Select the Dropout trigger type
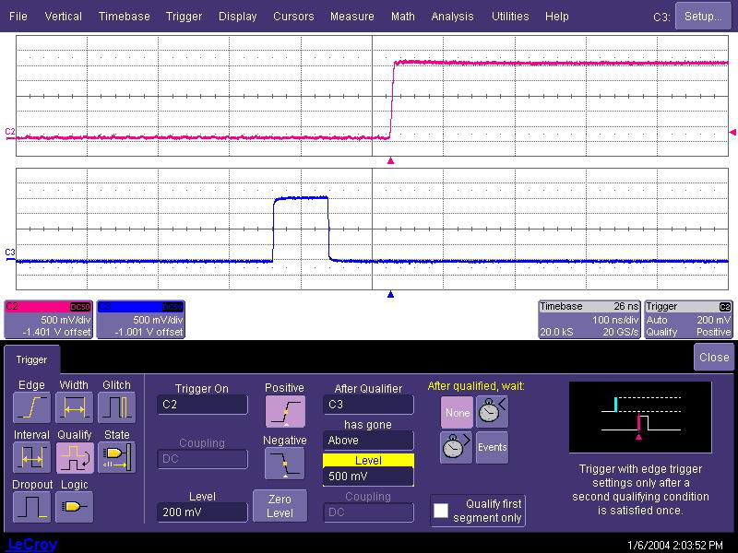The image size is (738, 553). point(31,506)
